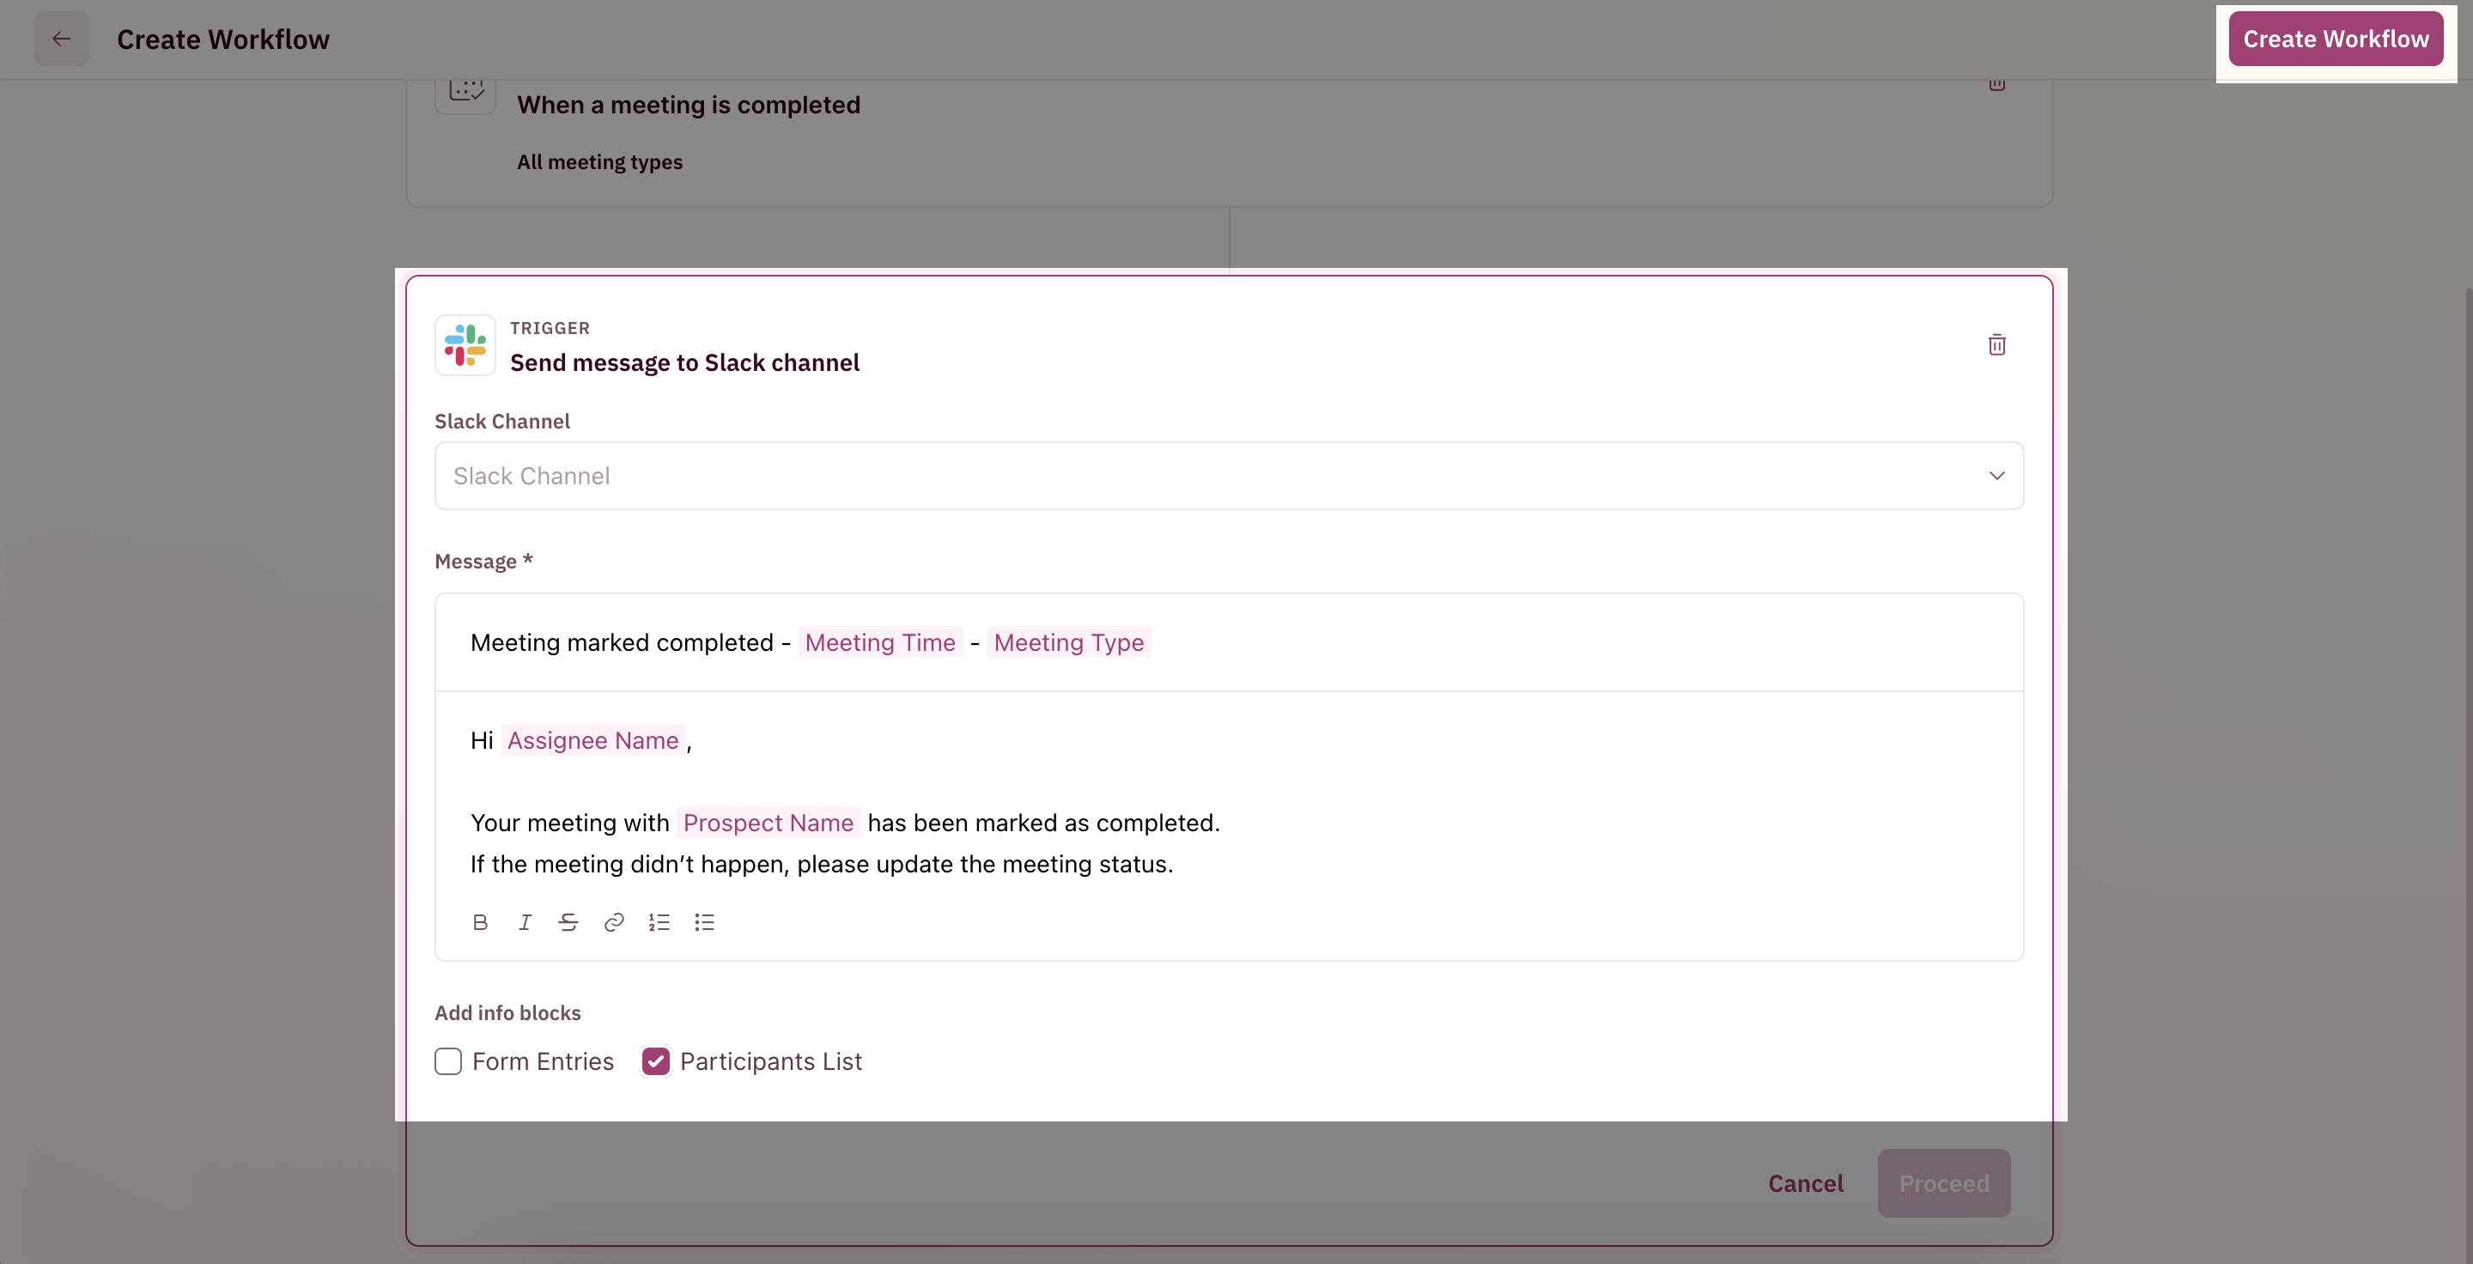Click the Meeting Time variable tag

880,642
